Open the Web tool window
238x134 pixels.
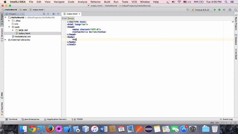tap(2, 96)
